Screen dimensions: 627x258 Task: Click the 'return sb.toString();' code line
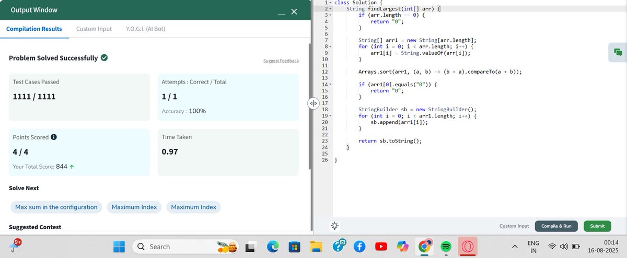pos(390,141)
